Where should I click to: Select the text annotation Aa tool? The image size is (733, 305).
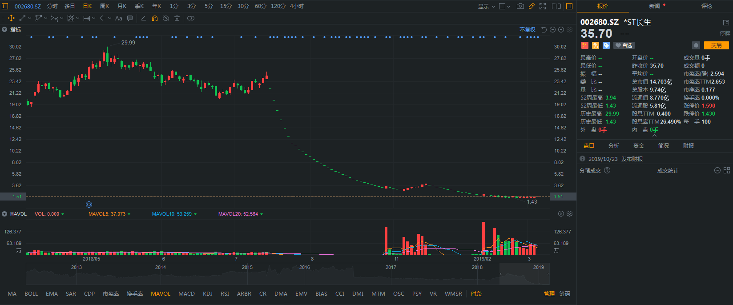coord(118,18)
